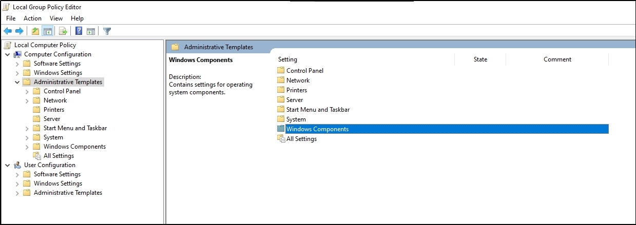Open the Help menu
Viewport: 636px width, 225px height.
77,18
